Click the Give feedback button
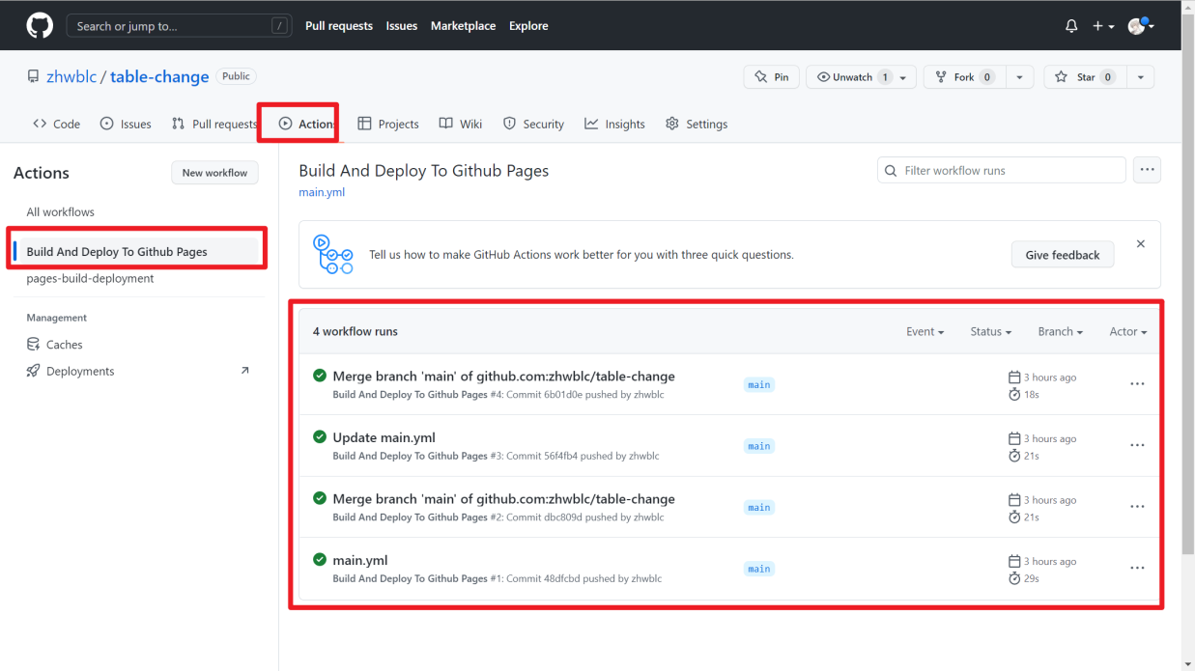This screenshot has width=1195, height=671. 1063,255
